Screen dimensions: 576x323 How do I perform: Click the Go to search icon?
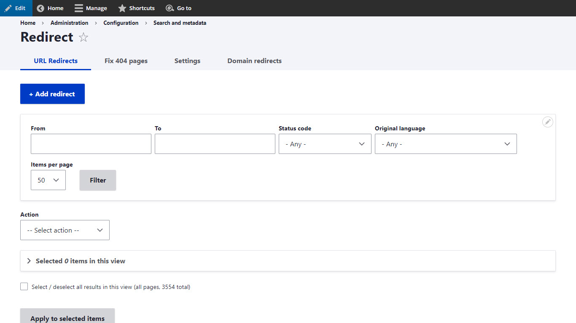coord(170,8)
